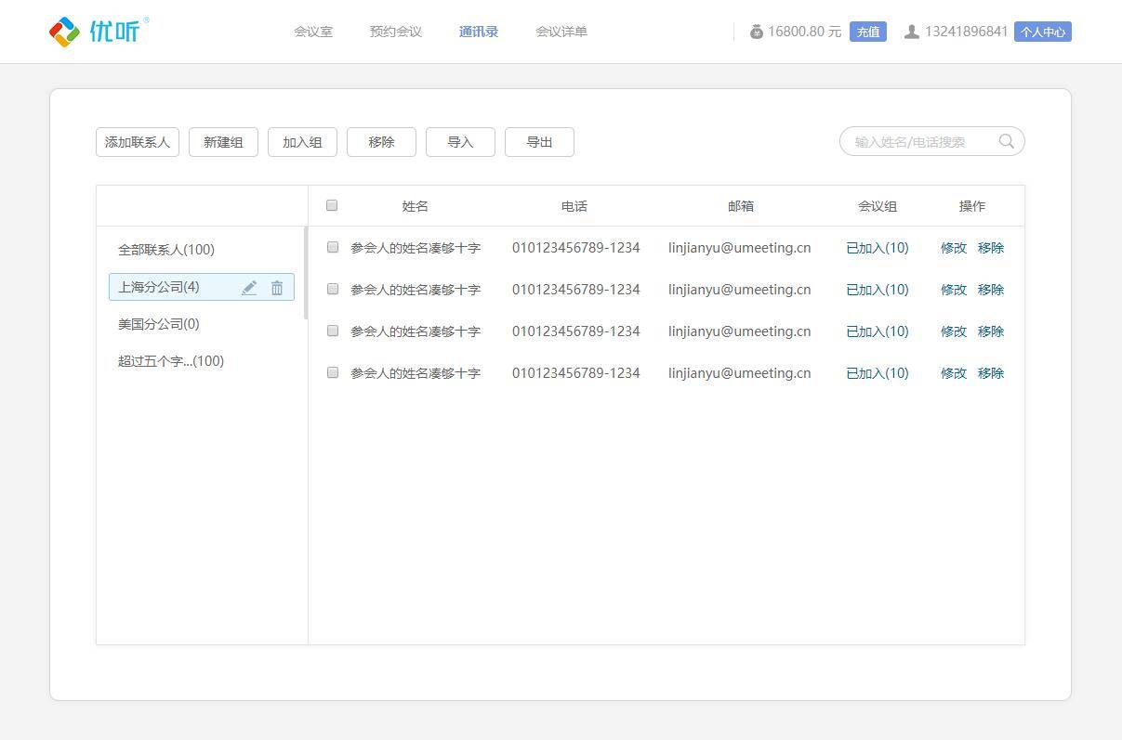Click the magnifier search icon
This screenshot has height=740, width=1122.
click(1006, 141)
